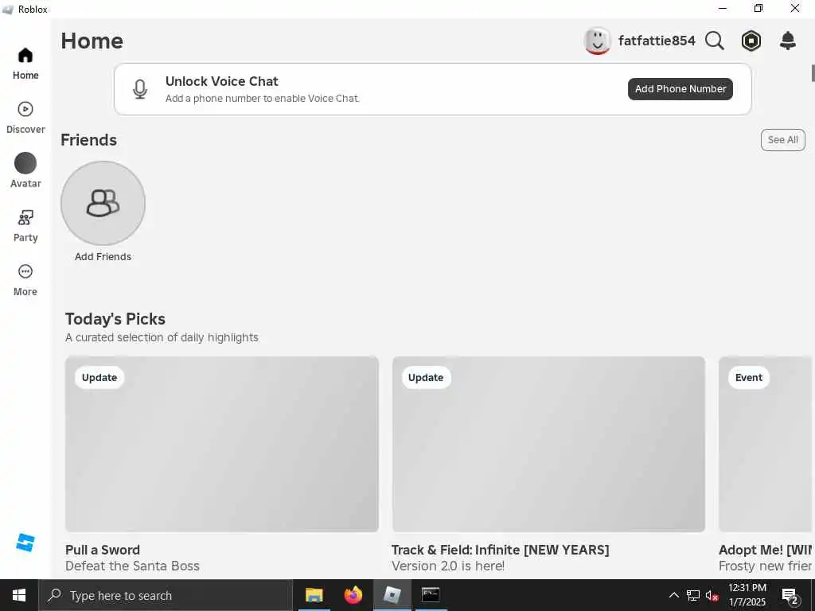Click the Update badge on Track & Field
The image size is (815, 611).
(426, 378)
